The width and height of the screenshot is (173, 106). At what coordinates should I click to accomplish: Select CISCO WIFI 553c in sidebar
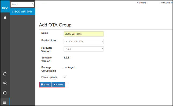[x=23, y=12]
